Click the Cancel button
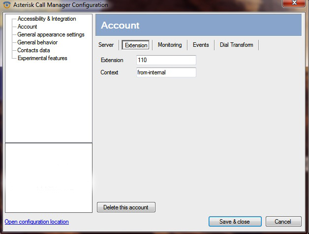The width and height of the screenshot is (309, 234). coord(283,222)
